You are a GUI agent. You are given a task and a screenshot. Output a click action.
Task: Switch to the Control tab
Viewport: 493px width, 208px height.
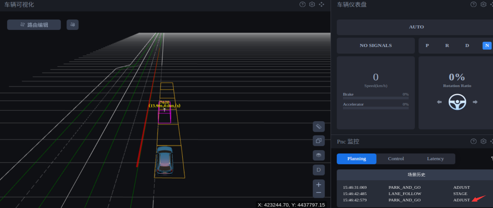coord(396,159)
